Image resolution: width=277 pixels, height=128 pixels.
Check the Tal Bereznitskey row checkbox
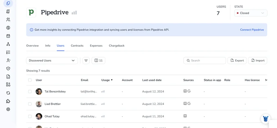30,91
